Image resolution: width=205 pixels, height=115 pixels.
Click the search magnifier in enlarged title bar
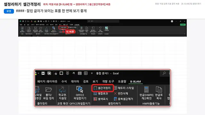164,73
